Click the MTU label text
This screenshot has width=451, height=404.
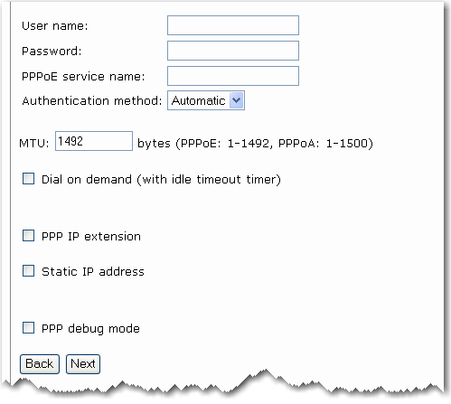click(x=34, y=143)
